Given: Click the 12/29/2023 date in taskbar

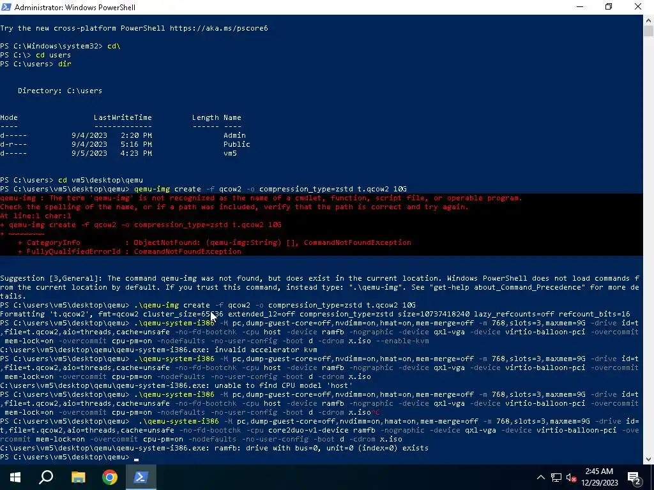Looking at the screenshot, I should [x=599, y=484].
